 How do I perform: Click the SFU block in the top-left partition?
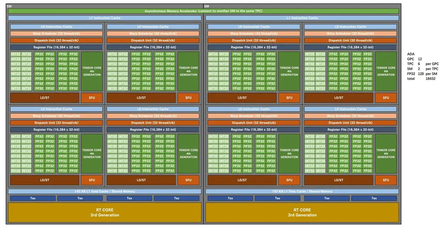pos(92,98)
